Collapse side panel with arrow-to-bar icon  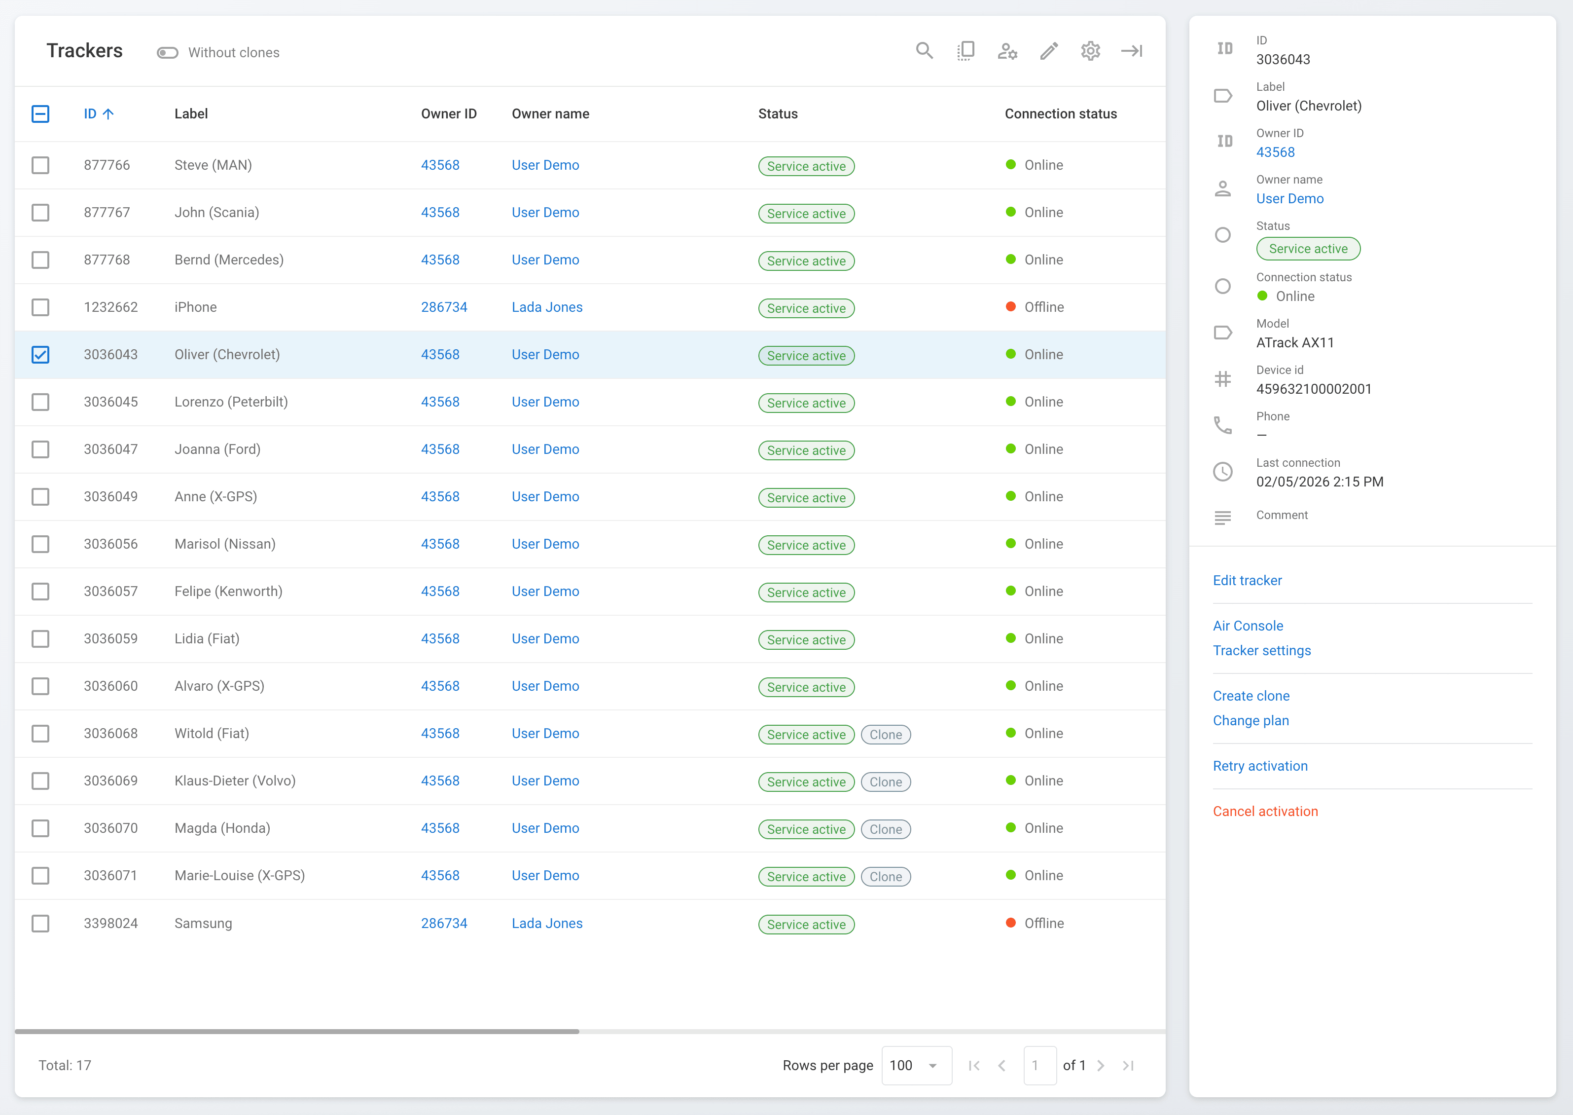(x=1131, y=51)
